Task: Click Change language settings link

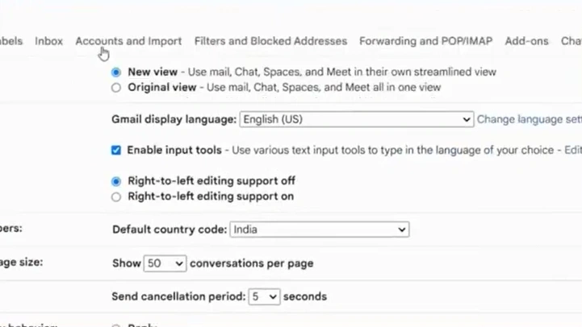Action: point(530,119)
